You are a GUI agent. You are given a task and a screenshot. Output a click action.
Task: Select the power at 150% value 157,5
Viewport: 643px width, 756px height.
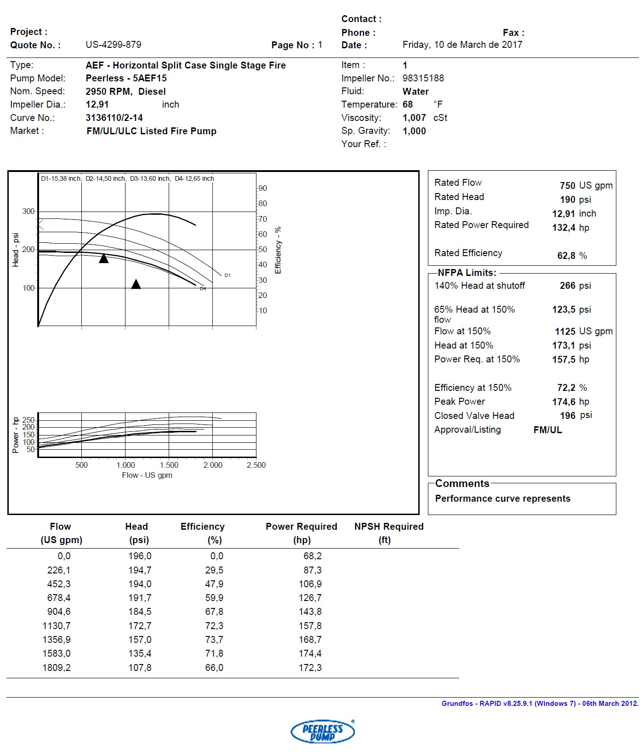coord(564,360)
